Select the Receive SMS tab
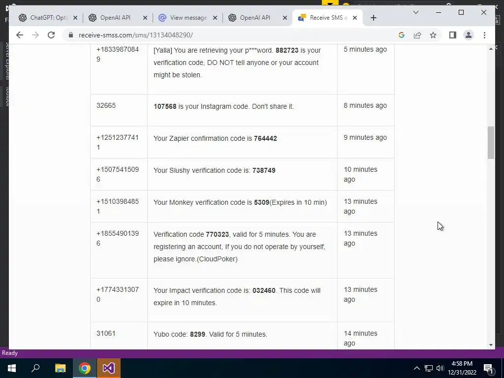This screenshot has height=378, width=504. point(326,18)
